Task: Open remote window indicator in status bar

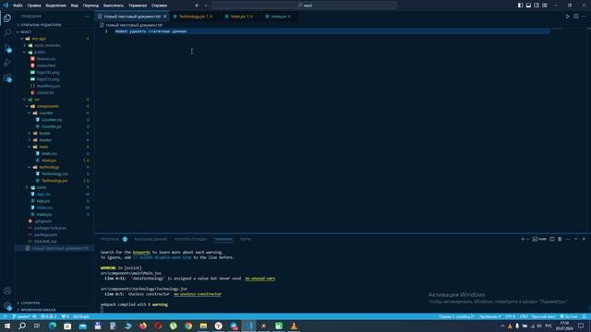Action: (x=6, y=316)
